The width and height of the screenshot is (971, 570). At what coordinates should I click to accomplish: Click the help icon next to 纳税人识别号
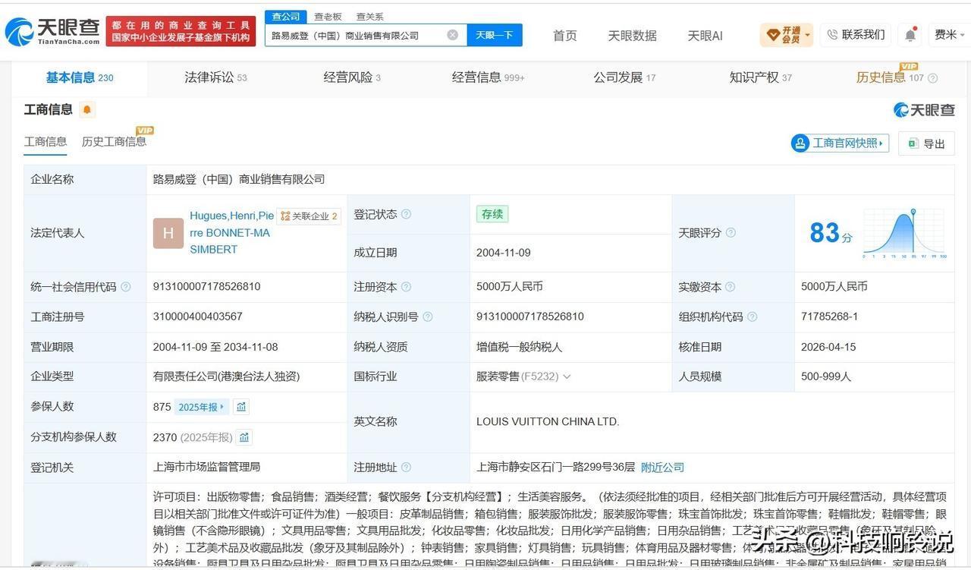pos(428,317)
